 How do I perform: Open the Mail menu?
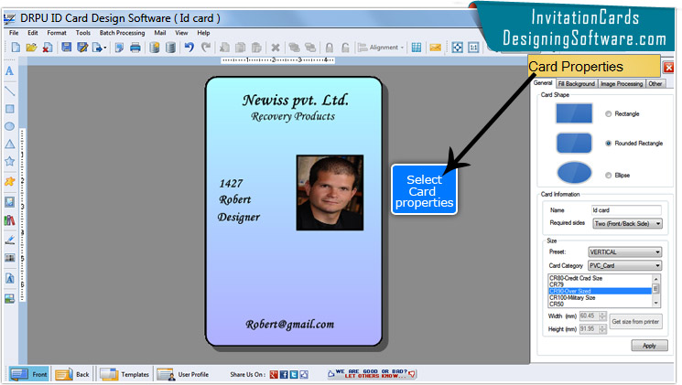(x=160, y=33)
